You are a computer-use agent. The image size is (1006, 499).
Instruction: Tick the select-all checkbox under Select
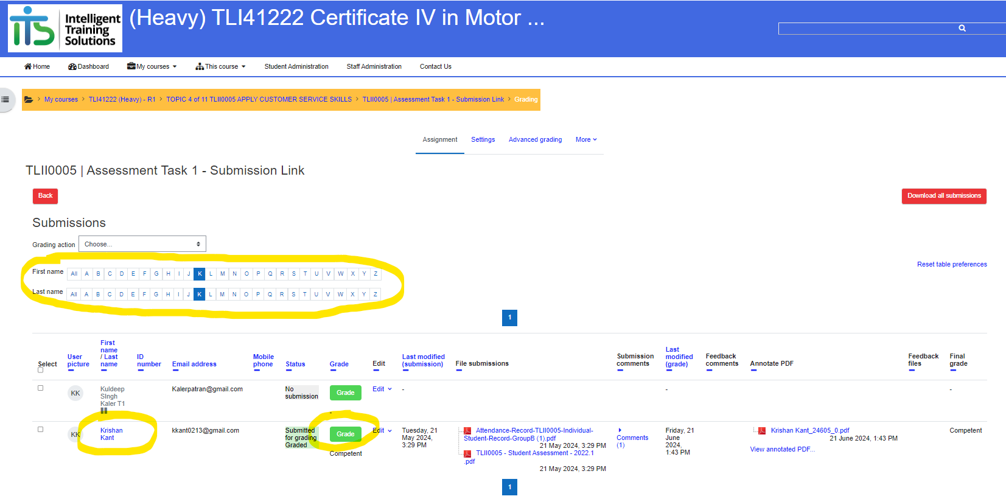pos(41,370)
